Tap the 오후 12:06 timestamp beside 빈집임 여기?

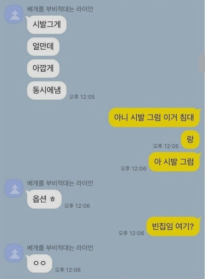point(131,233)
